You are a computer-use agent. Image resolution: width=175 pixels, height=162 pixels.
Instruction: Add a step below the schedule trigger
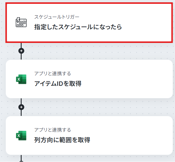(21, 51)
